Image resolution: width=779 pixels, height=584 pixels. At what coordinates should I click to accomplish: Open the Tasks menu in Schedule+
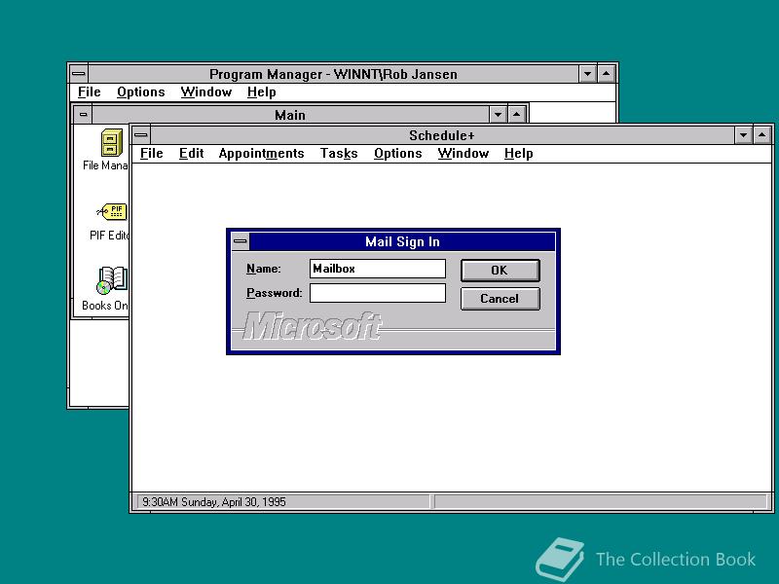click(x=338, y=153)
